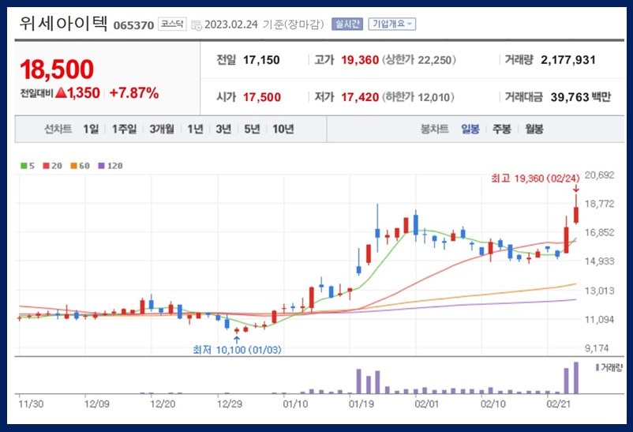This screenshot has width=633, height=432.
Task: Select the 1년 line chart tab
Action: 196,129
